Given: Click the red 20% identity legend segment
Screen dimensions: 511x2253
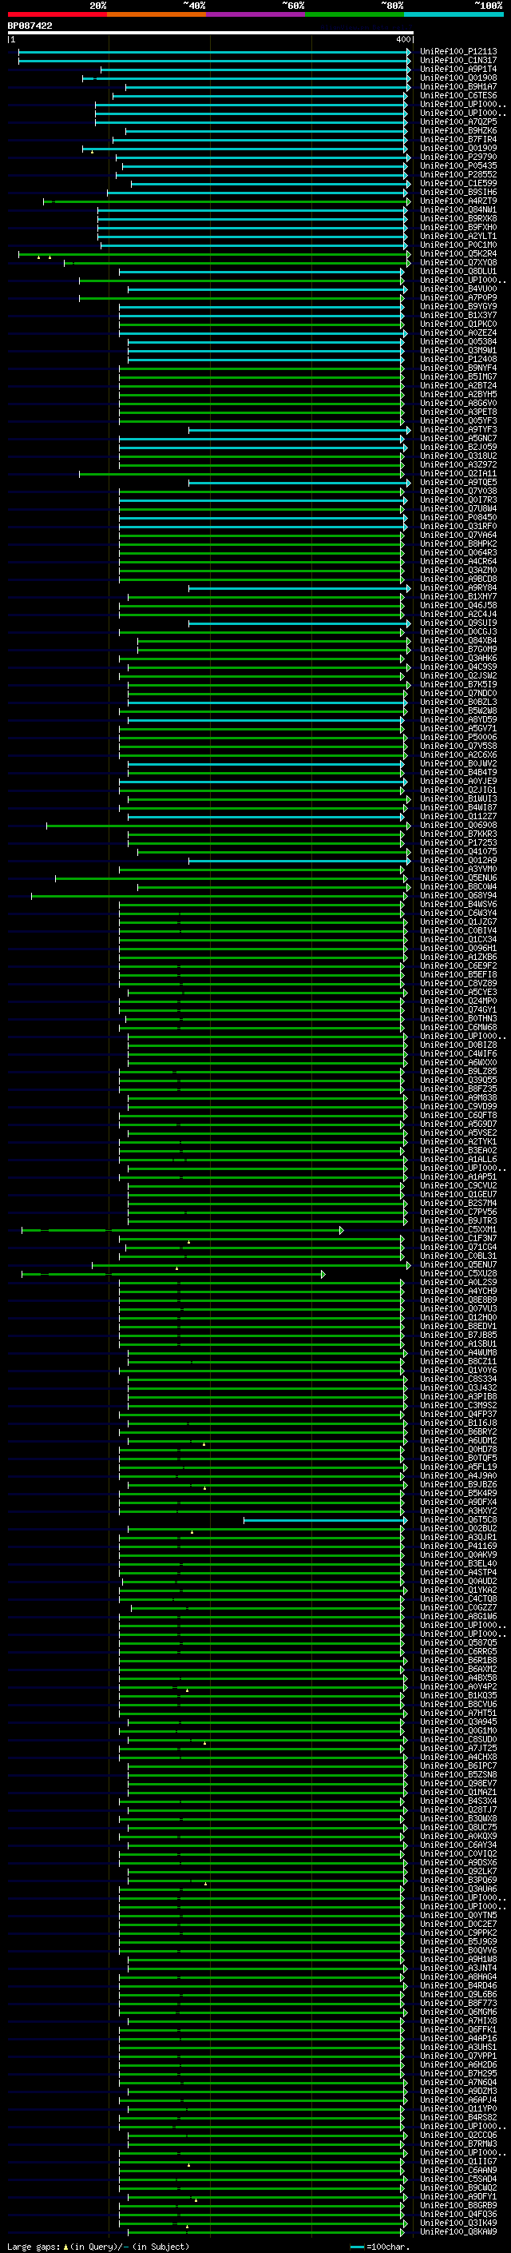Looking at the screenshot, I should (57, 14).
